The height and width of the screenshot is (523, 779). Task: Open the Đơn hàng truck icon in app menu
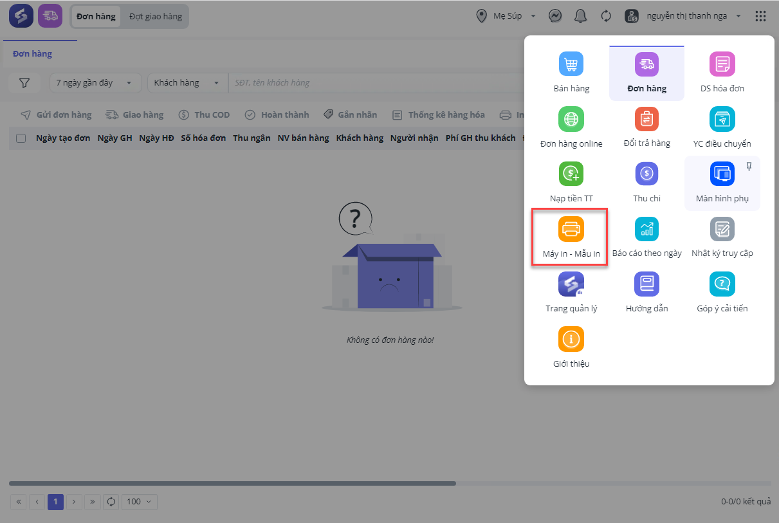pyautogui.click(x=646, y=64)
